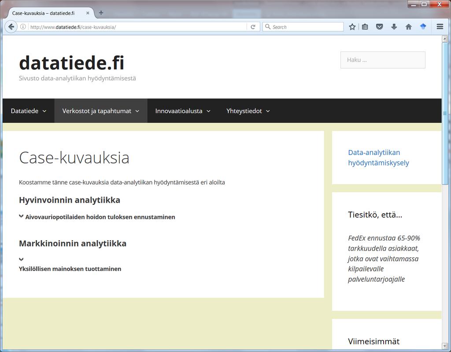
Task: Click the scrollbar up arrow
Action: pyautogui.click(x=445, y=39)
